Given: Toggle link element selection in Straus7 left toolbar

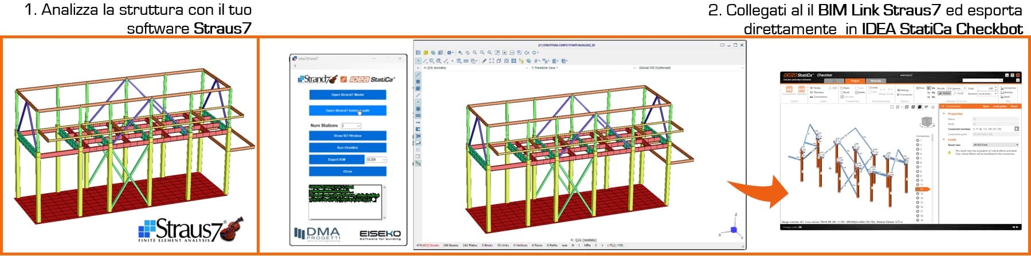Looking at the screenshot, I should pos(418,95).
